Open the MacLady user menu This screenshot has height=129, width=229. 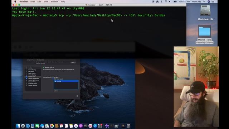click(196, 1)
